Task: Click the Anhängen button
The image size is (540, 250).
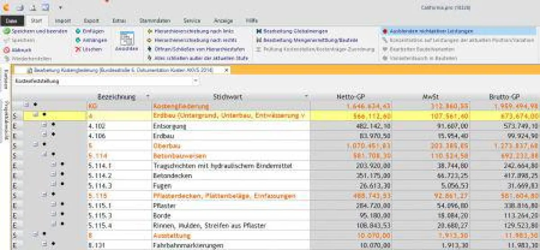Action: click(91, 41)
